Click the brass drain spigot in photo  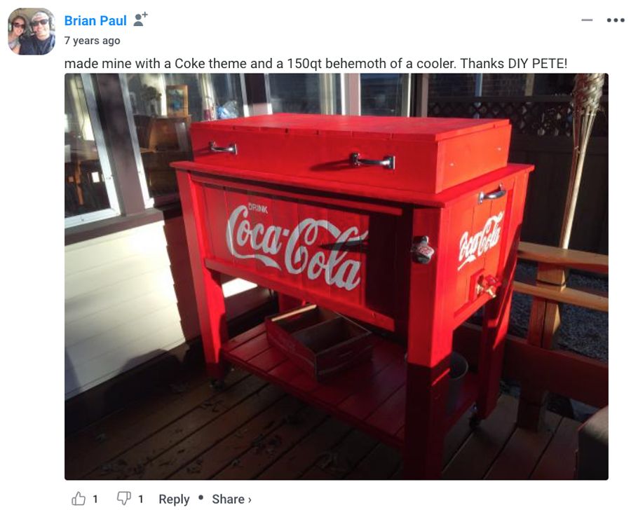coord(487,284)
